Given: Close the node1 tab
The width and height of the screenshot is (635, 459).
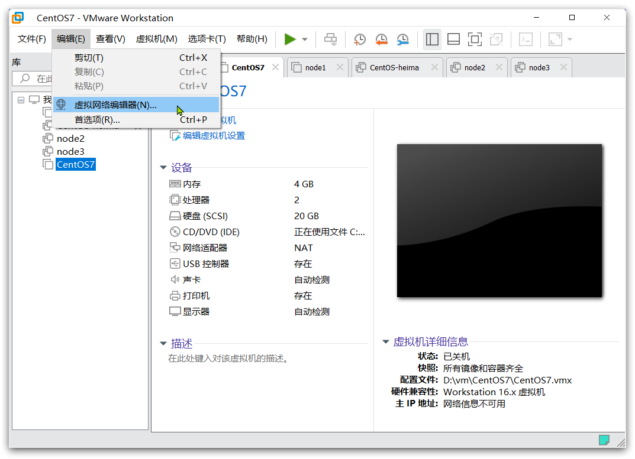Looking at the screenshot, I should [x=340, y=67].
